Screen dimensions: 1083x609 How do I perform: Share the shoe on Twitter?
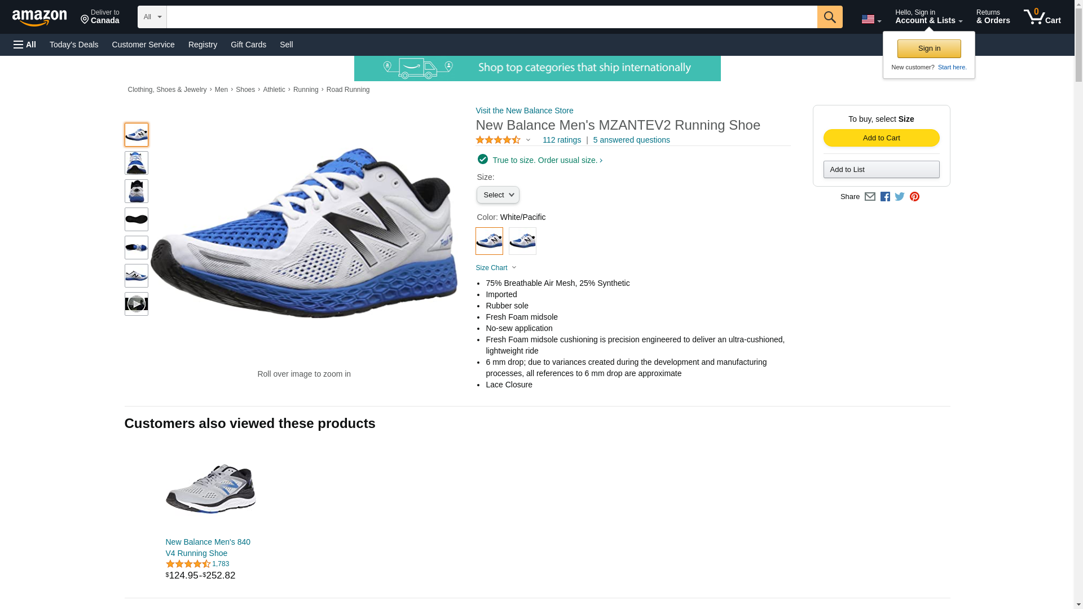pos(900,197)
